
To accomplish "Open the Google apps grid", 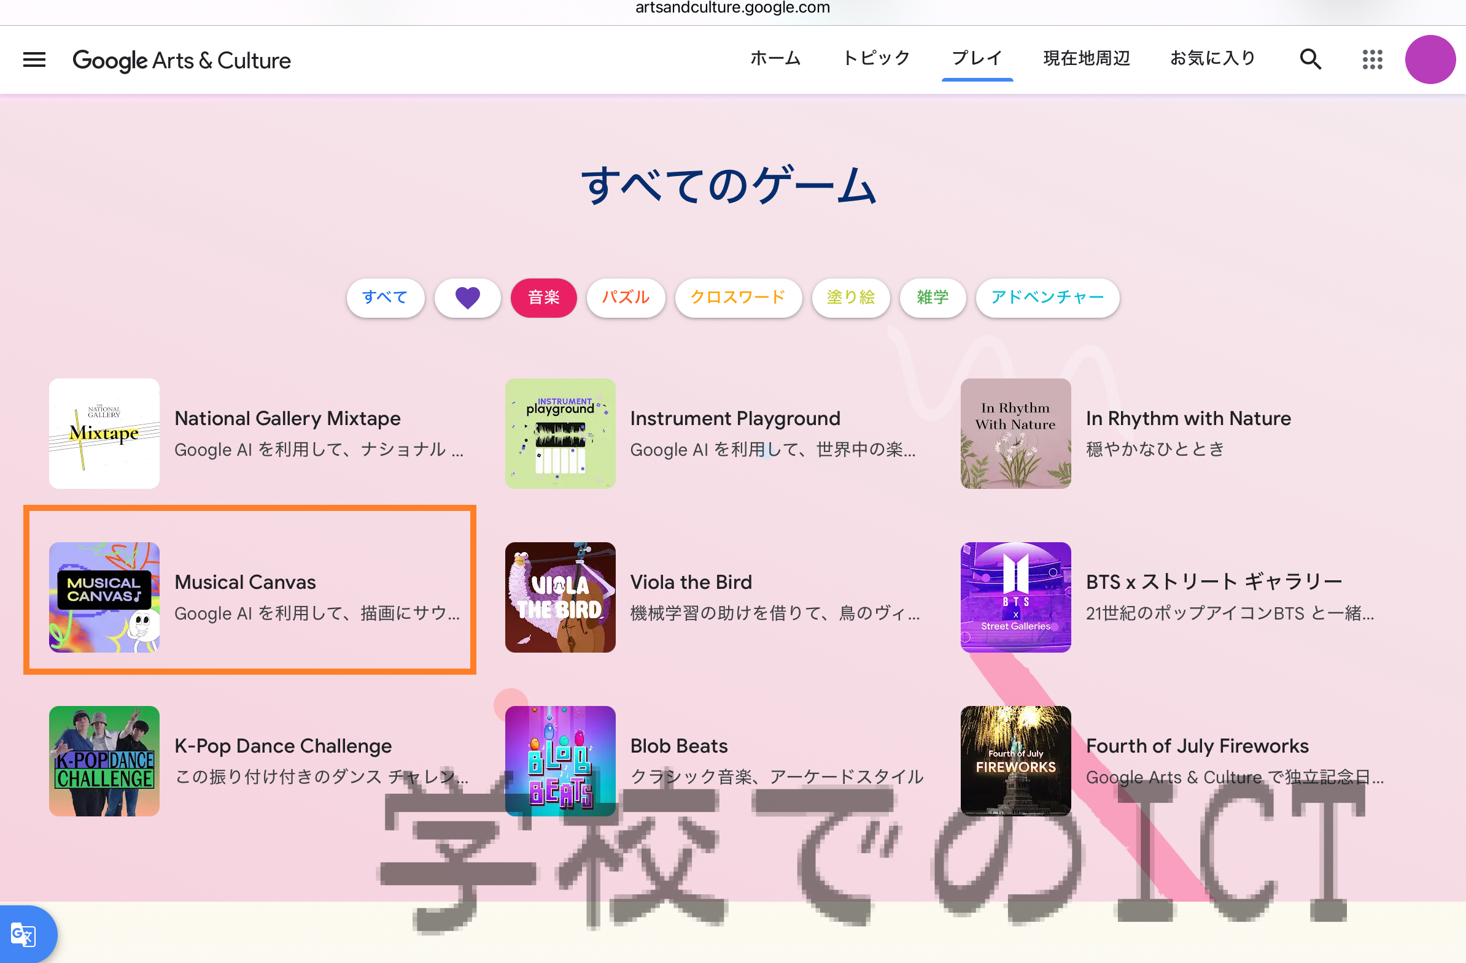I will (1372, 59).
